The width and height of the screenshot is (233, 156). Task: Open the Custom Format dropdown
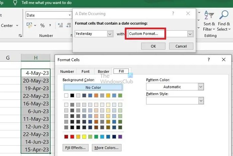pyautogui.click(x=190, y=34)
